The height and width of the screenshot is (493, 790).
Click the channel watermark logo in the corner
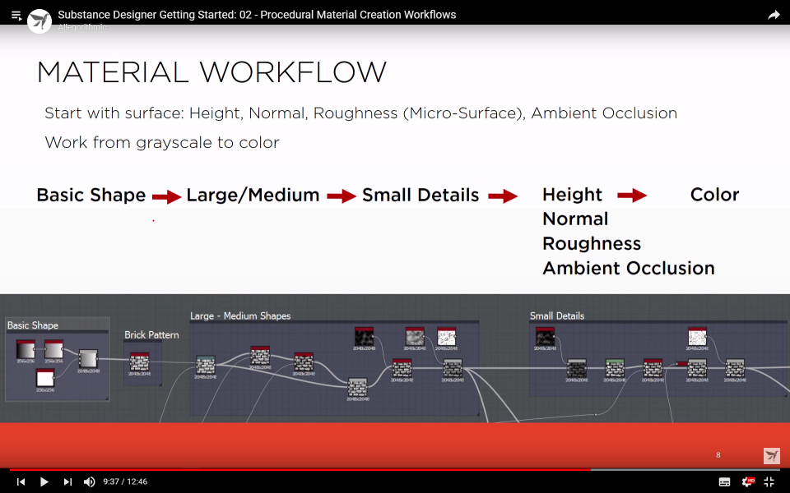(x=771, y=456)
